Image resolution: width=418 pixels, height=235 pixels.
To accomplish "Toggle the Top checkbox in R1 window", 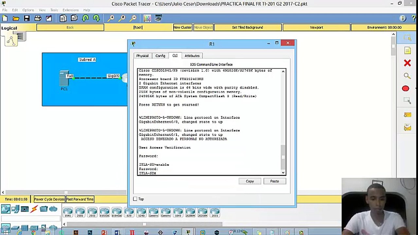I will (135, 199).
